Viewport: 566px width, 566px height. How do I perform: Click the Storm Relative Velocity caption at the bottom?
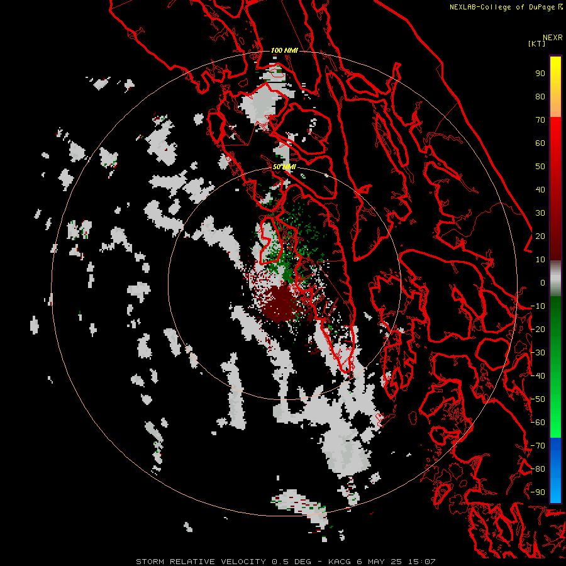[x=286, y=562]
